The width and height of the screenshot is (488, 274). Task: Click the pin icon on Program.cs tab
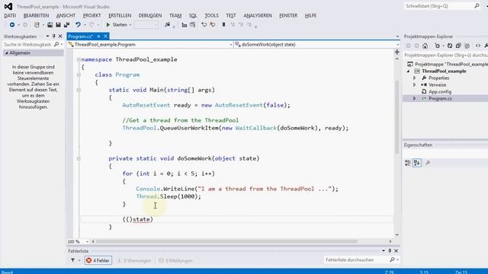(98, 37)
